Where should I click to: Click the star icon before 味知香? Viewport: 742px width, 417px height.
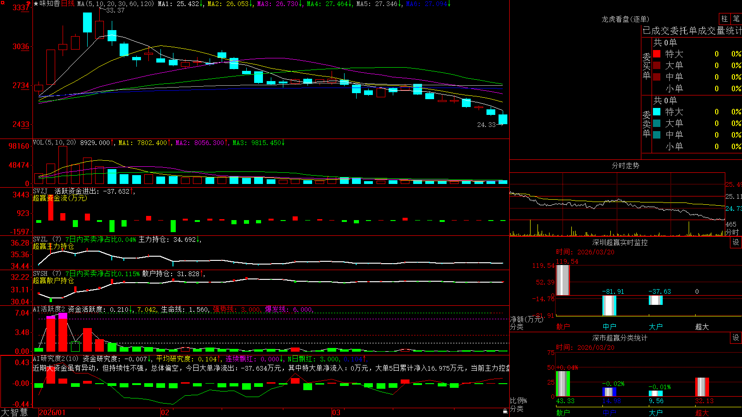pyautogui.click(x=36, y=4)
